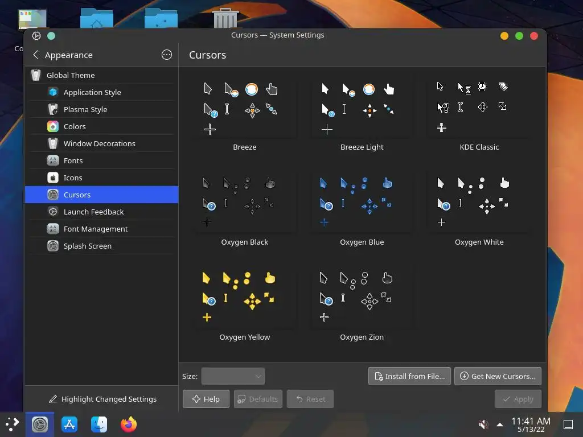Click the Defaults button
Viewport: 583px width, 437px height.
[258, 399]
